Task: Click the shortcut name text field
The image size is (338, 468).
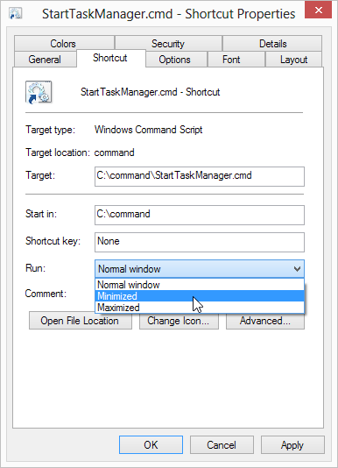Action: coord(151,92)
